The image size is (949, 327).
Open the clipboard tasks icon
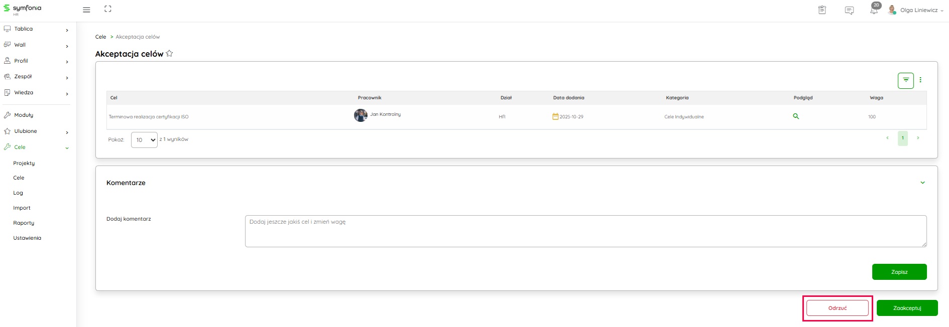coord(822,10)
